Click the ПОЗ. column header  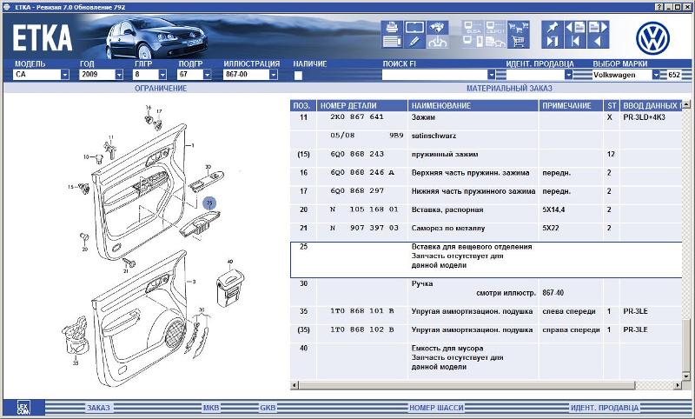303,105
